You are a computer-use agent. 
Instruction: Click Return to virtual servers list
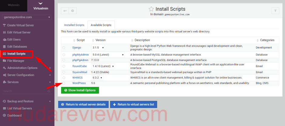134,104
